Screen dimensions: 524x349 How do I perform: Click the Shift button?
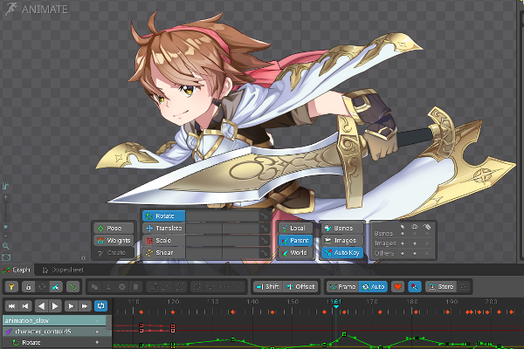268,287
